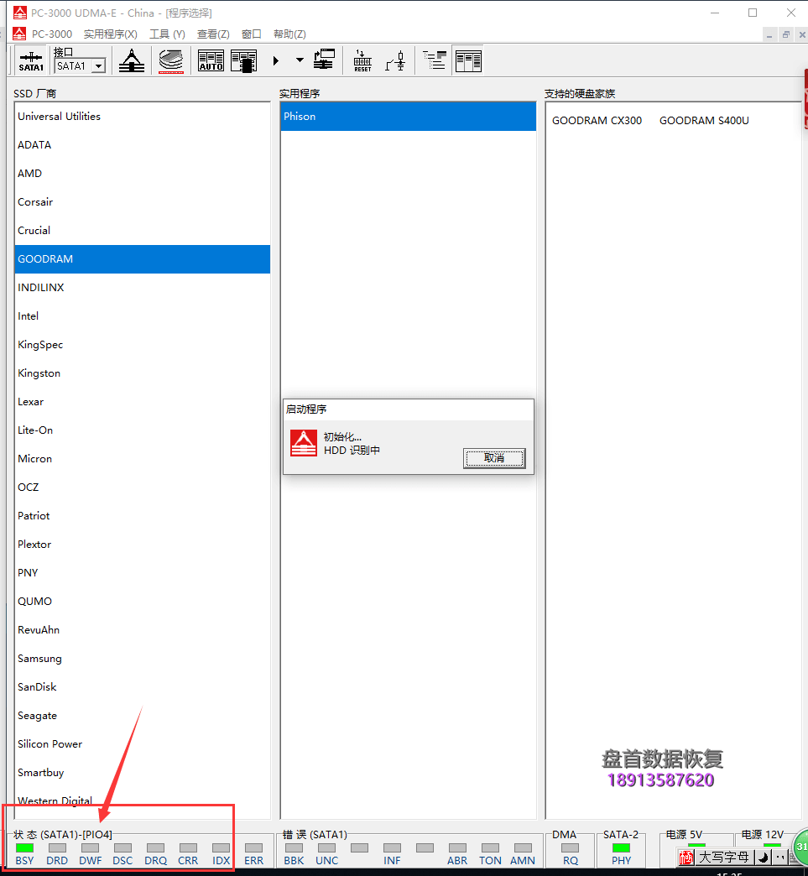Open the terminal connection toolbar icon
Viewport: 808px width, 876px height.
click(324, 60)
